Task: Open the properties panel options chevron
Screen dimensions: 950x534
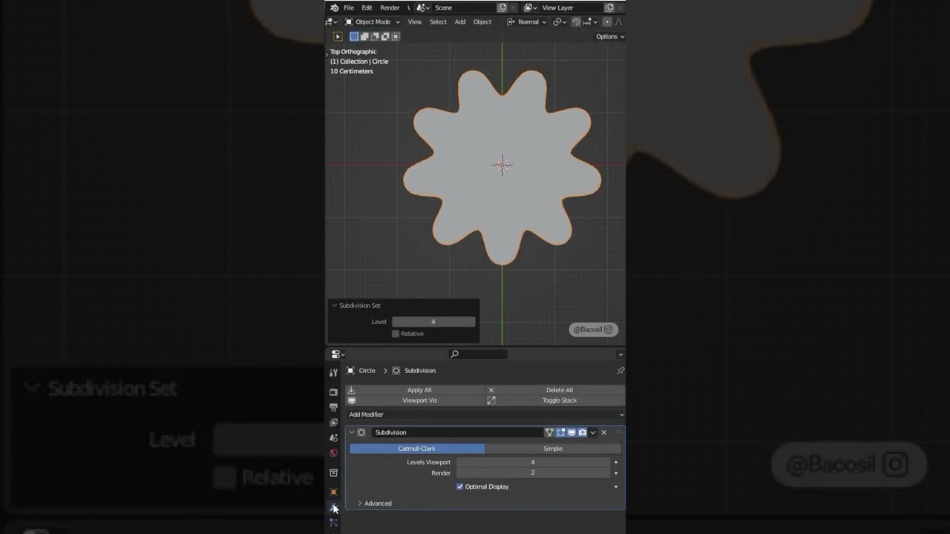Action: [x=620, y=355]
